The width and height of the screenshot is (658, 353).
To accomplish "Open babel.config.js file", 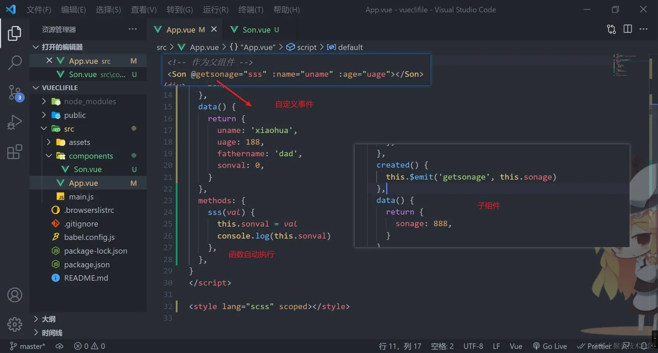I will pyautogui.click(x=88, y=237).
